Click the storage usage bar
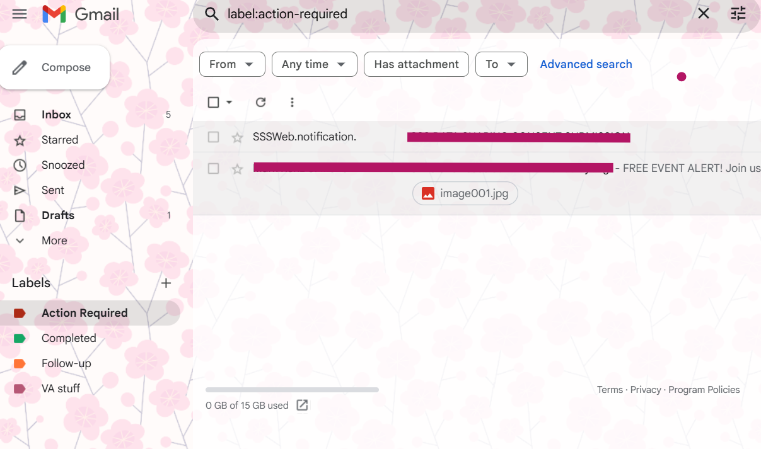Image resolution: width=761 pixels, height=449 pixels. click(292, 390)
